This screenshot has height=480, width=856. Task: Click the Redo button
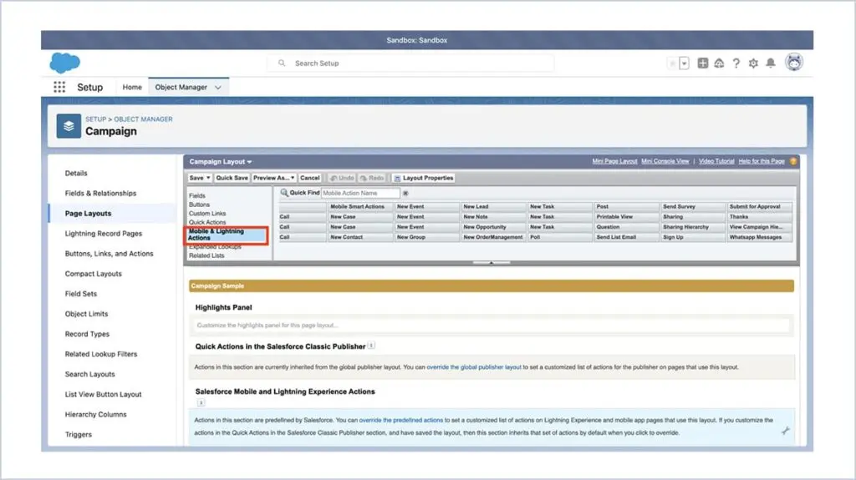click(x=372, y=178)
